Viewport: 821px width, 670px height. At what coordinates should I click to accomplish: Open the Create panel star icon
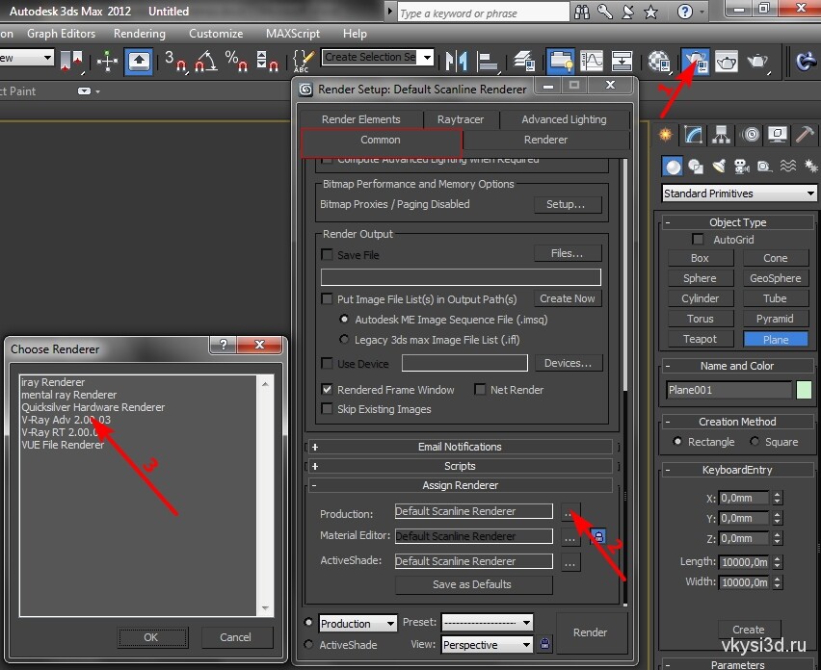666,135
